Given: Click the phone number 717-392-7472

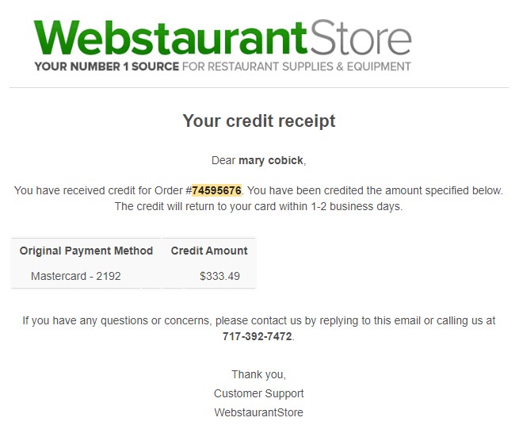Looking at the screenshot, I should tap(258, 336).
